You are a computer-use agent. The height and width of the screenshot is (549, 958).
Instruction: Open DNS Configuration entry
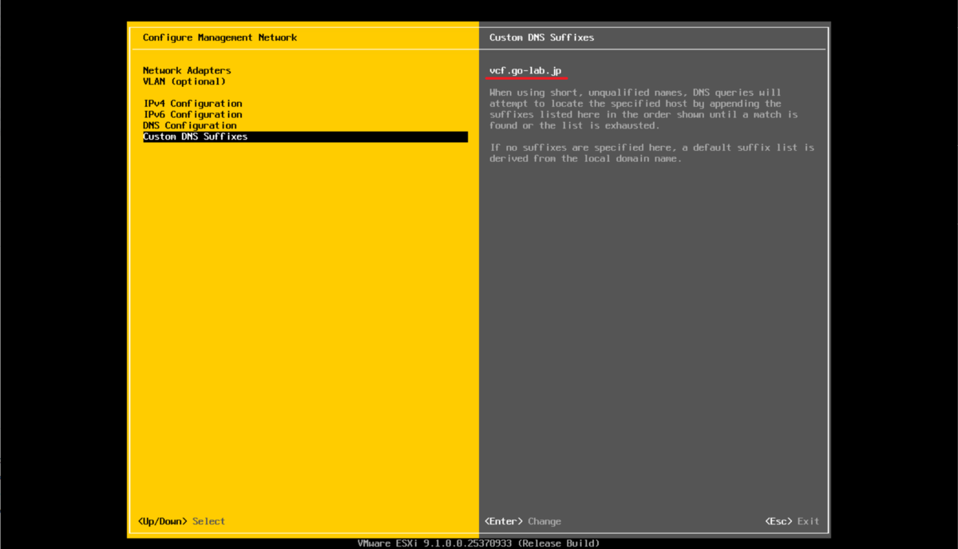[190, 125]
